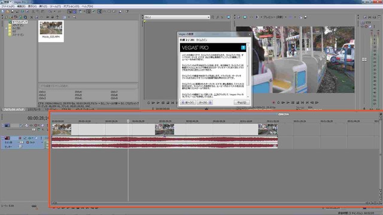
Task: Toggle Auto Preview in the Project Media toolbar
Action: coord(57,17)
